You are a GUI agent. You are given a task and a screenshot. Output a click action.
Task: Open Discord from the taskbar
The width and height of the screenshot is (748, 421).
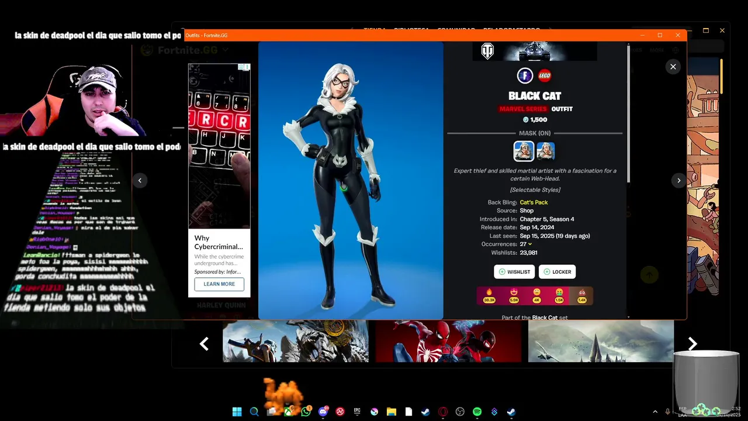point(323,412)
